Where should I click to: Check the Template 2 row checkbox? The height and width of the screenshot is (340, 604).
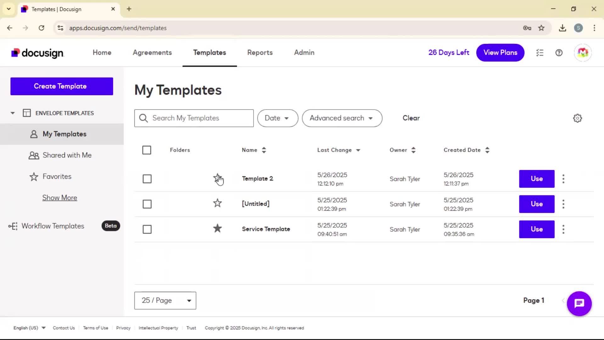click(x=147, y=179)
